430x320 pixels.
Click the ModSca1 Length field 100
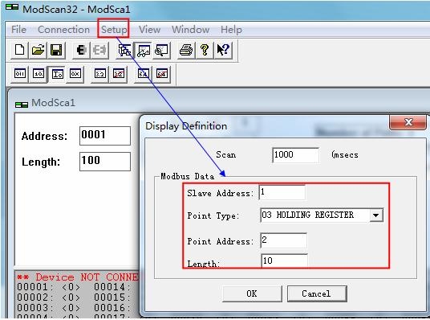105,162
